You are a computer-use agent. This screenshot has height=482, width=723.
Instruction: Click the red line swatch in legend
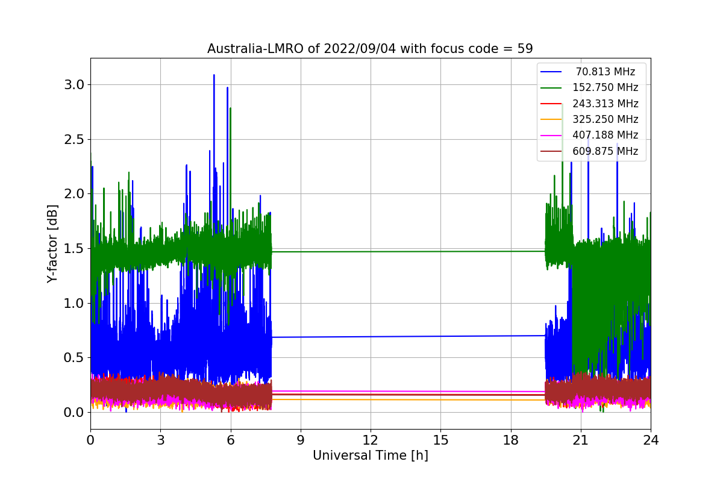[x=552, y=104]
